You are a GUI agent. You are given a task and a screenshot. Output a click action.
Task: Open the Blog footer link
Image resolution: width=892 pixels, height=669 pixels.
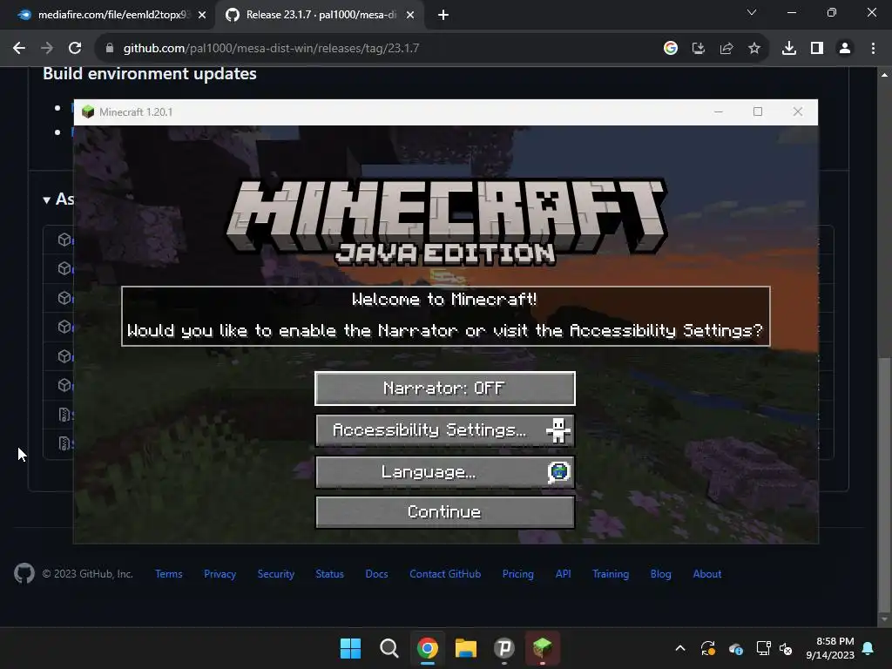coord(661,574)
